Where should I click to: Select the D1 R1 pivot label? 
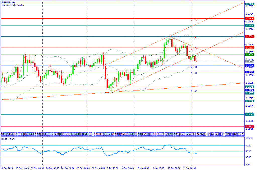click(x=194, y=49)
